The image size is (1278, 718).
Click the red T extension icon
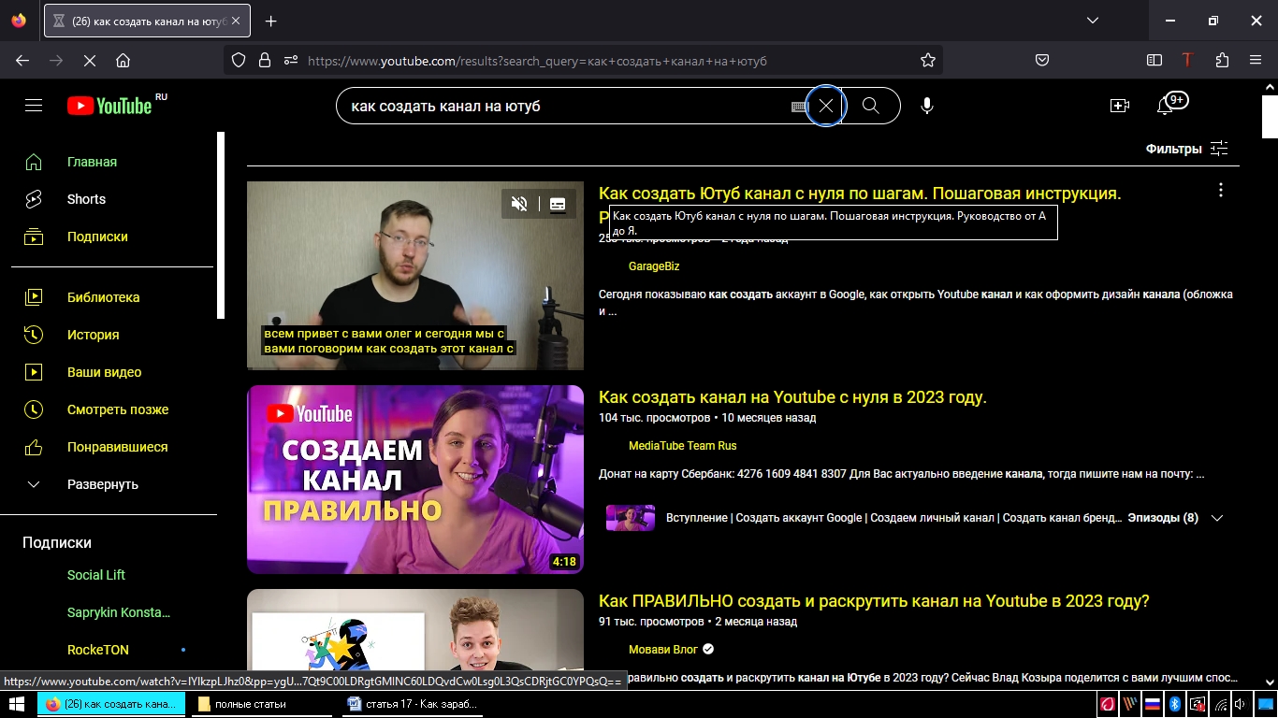pyautogui.click(x=1188, y=60)
